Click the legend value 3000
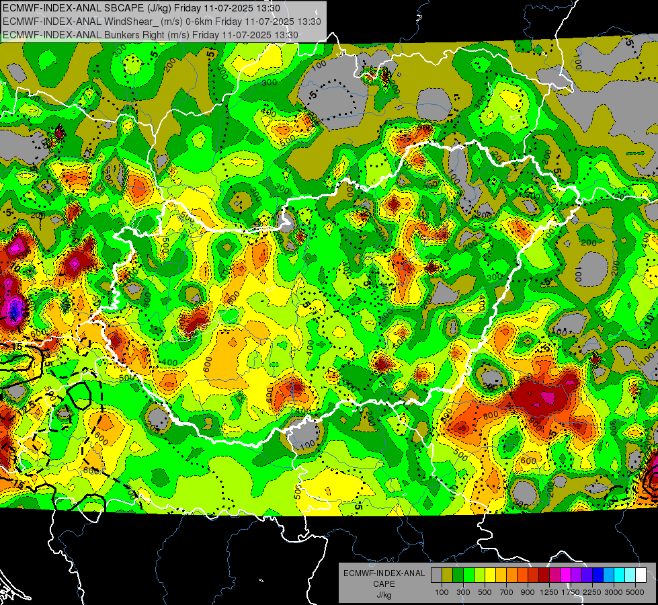 coord(614,592)
